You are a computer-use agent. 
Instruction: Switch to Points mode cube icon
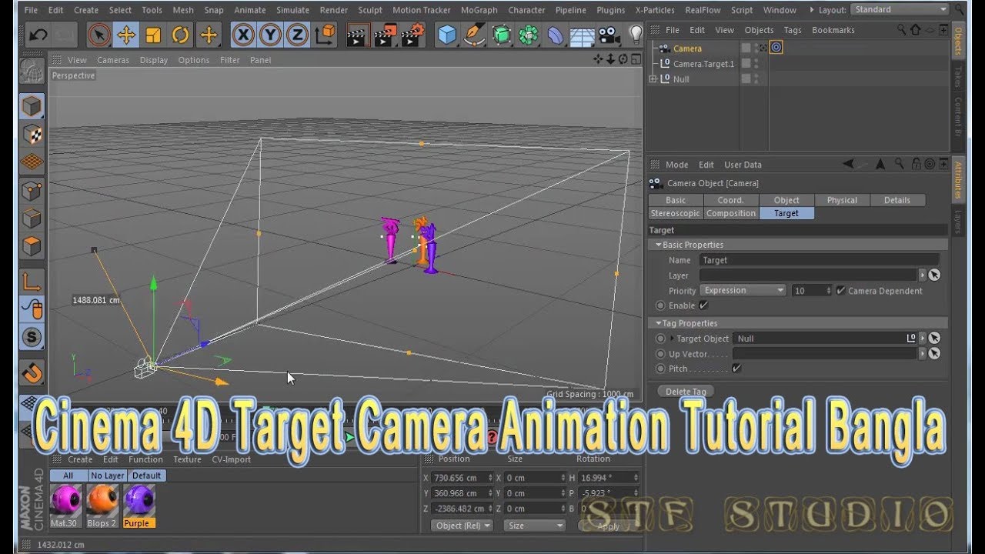[32, 190]
